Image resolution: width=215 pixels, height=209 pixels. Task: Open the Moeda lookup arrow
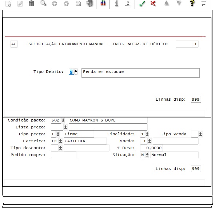pyautogui.click(x=150, y=141)
